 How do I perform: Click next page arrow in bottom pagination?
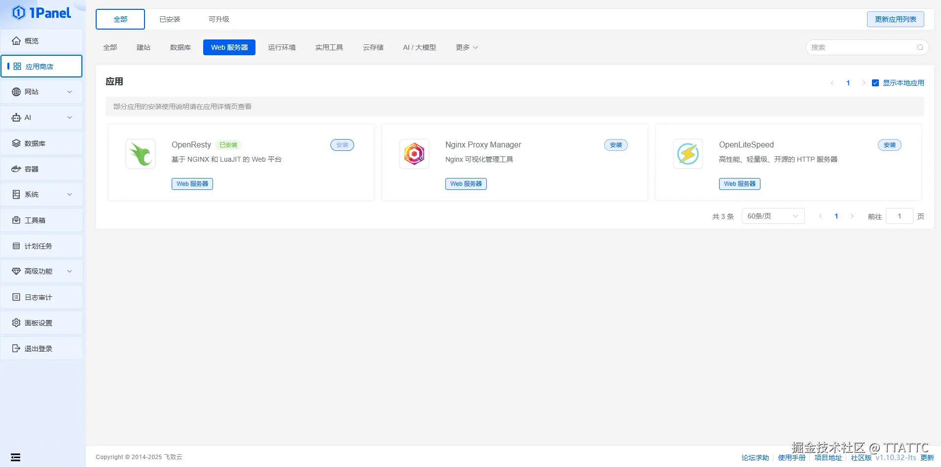[x=852, y=216]
